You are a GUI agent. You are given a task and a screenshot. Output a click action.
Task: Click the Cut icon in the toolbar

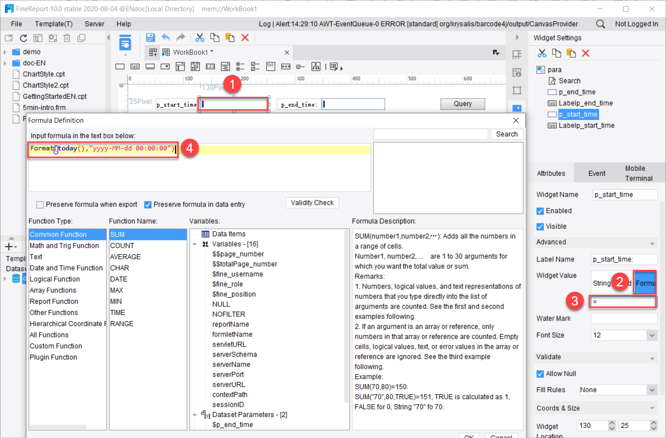(x=199, y=37)
